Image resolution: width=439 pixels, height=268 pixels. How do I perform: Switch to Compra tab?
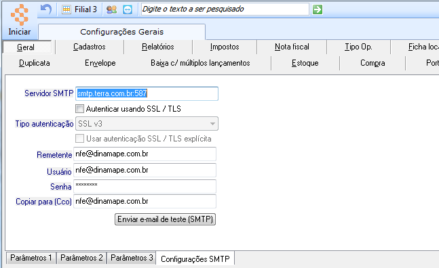pyautogui.click(x=373, y=63)
